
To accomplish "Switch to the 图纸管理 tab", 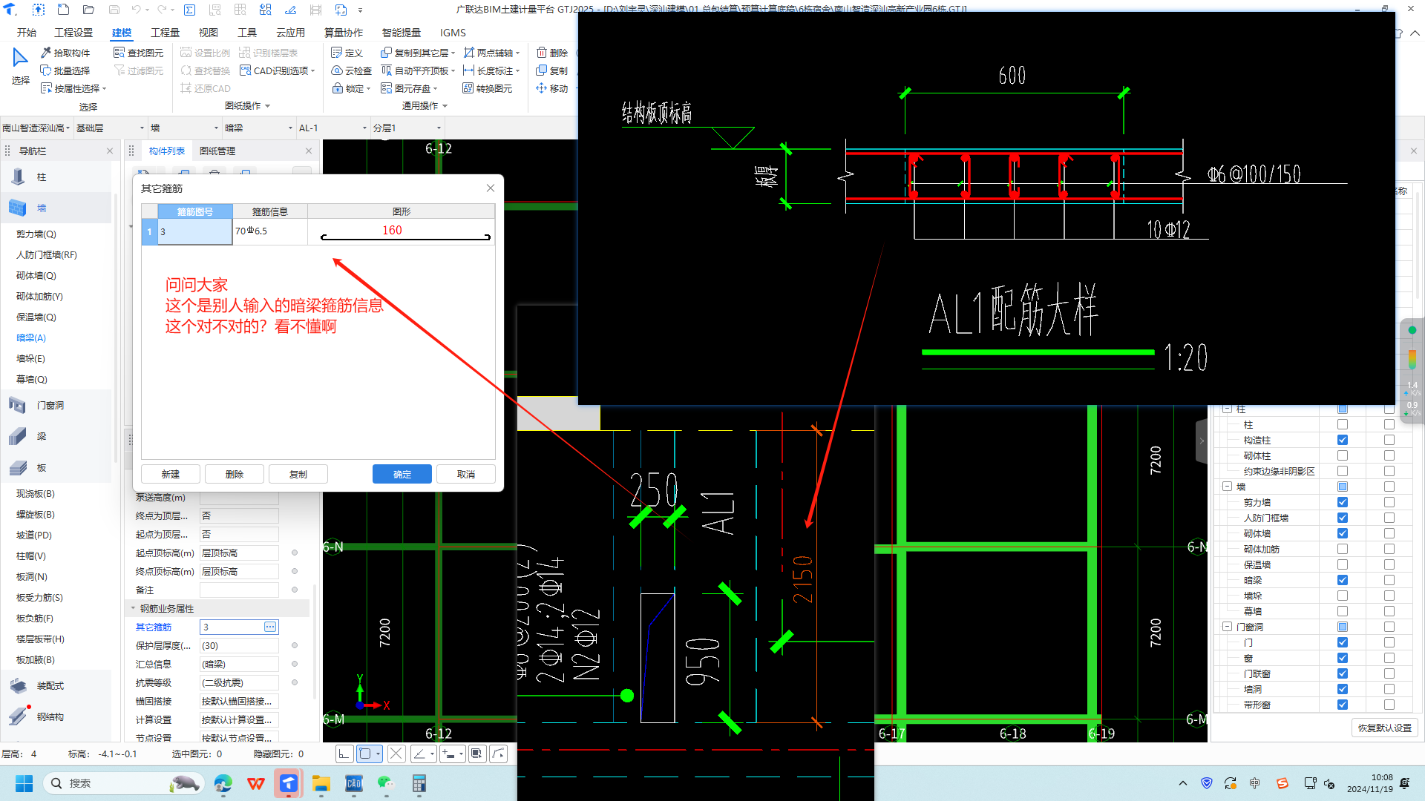I will coord(217,151).
